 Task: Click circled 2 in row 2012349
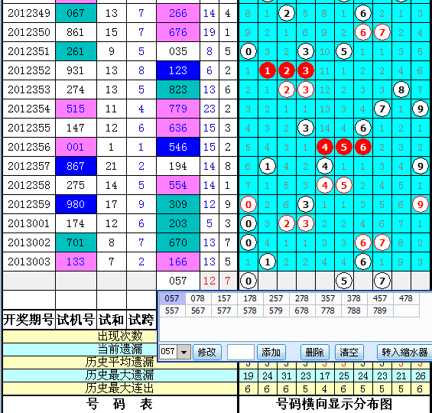pyautogui.click(x=287, y=13)
